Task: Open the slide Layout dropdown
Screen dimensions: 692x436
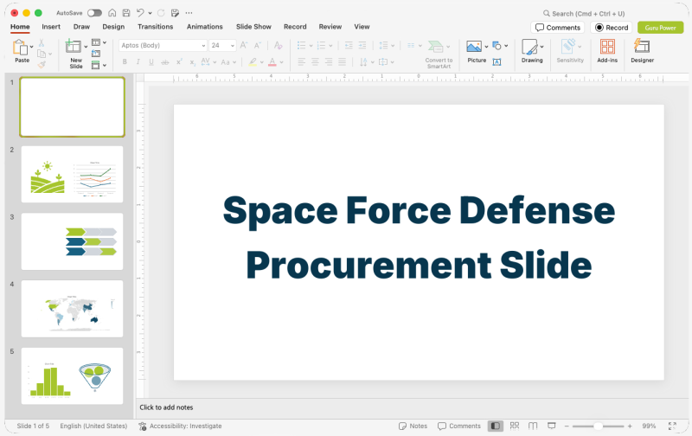Action: [99, 42]
